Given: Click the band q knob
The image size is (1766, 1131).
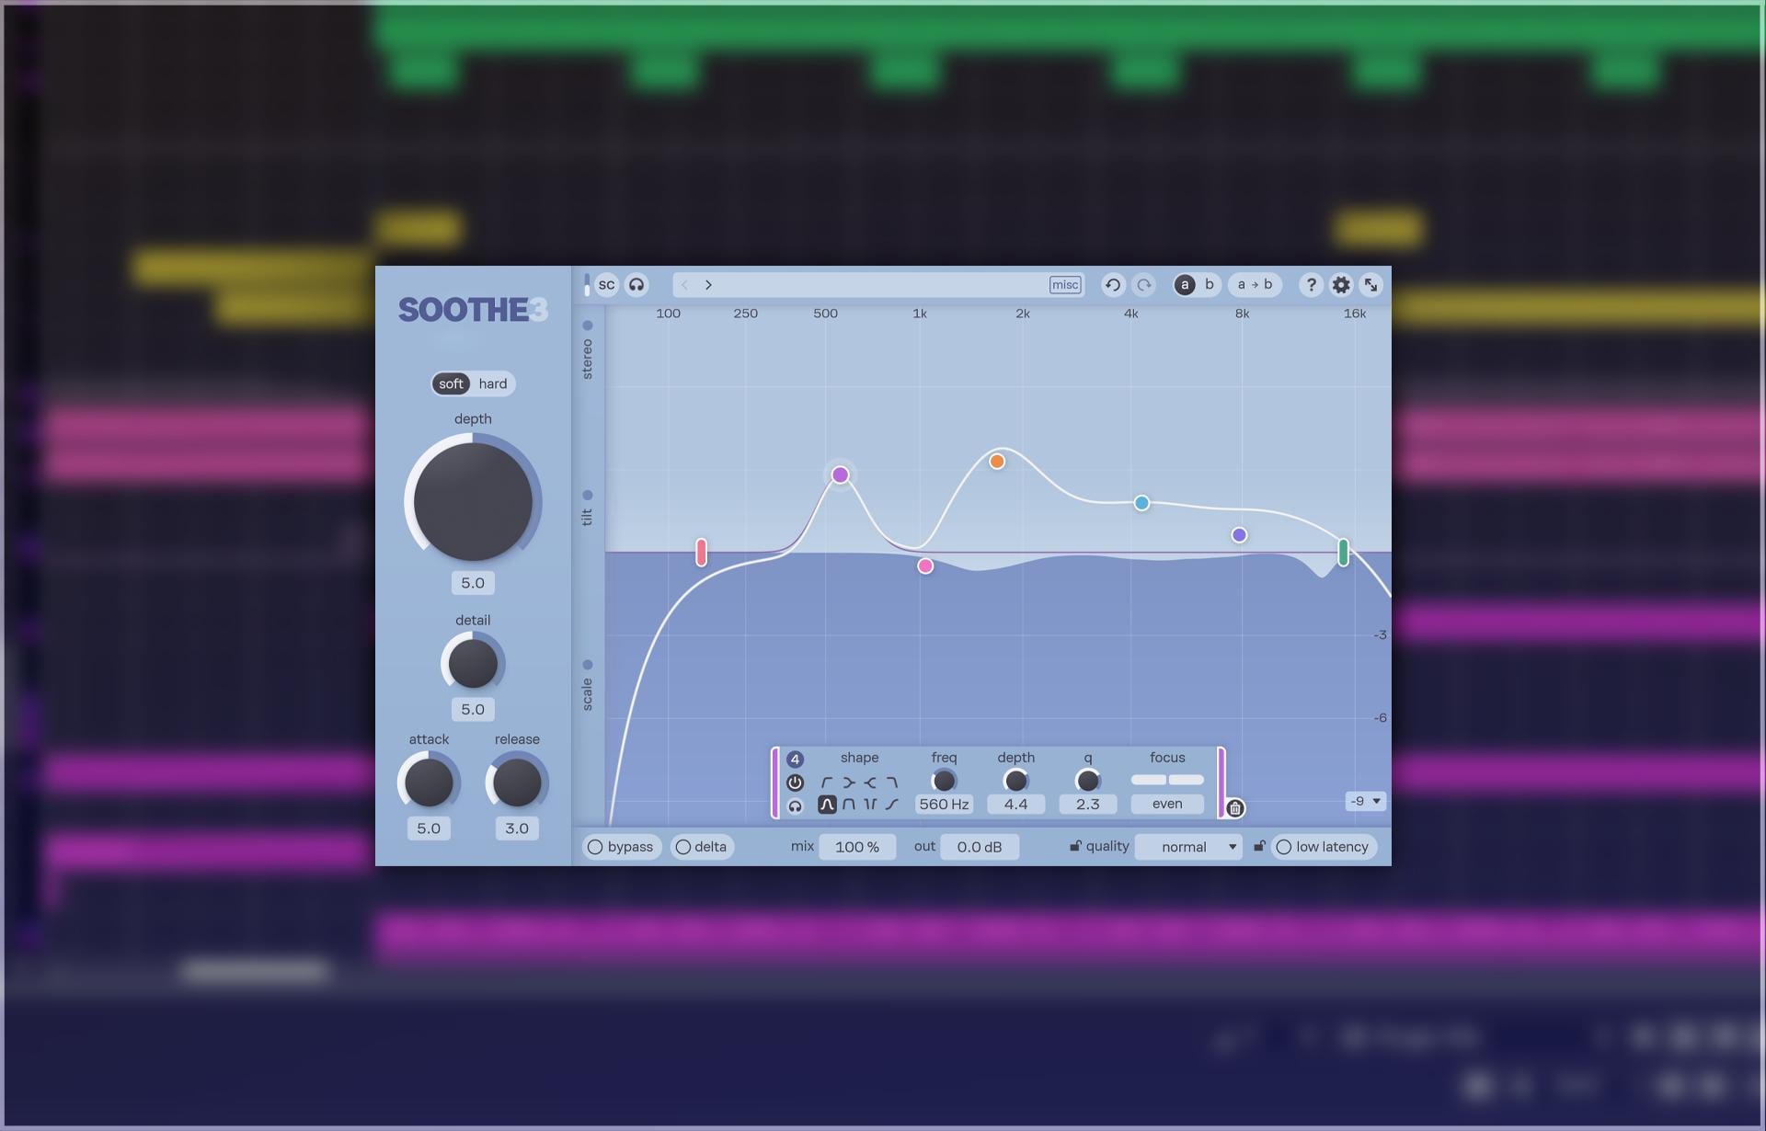Looking at the screenshot, I should [1087, 781].
